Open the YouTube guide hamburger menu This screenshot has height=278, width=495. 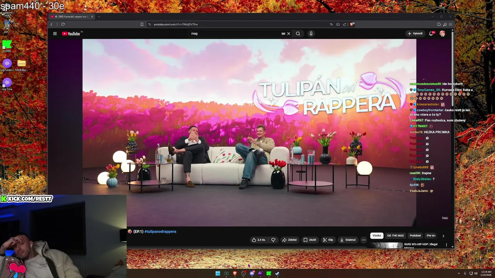55,34
